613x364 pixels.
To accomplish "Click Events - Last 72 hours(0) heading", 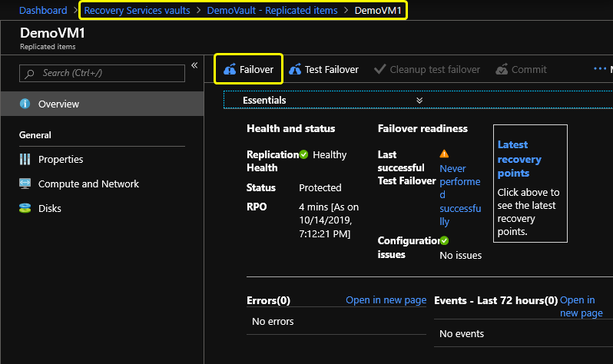I will click(x=495, y=300).
